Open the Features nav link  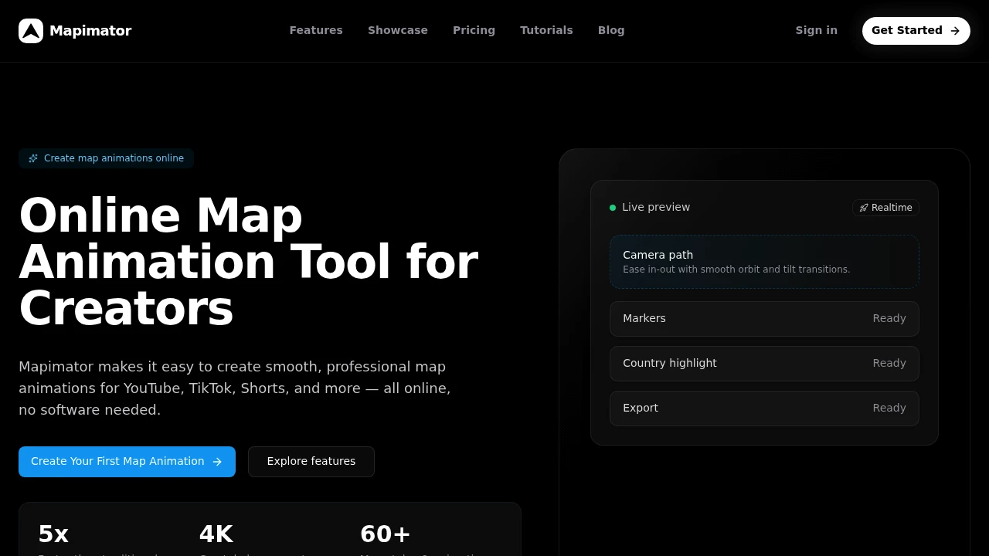click(x=316, y=30)
